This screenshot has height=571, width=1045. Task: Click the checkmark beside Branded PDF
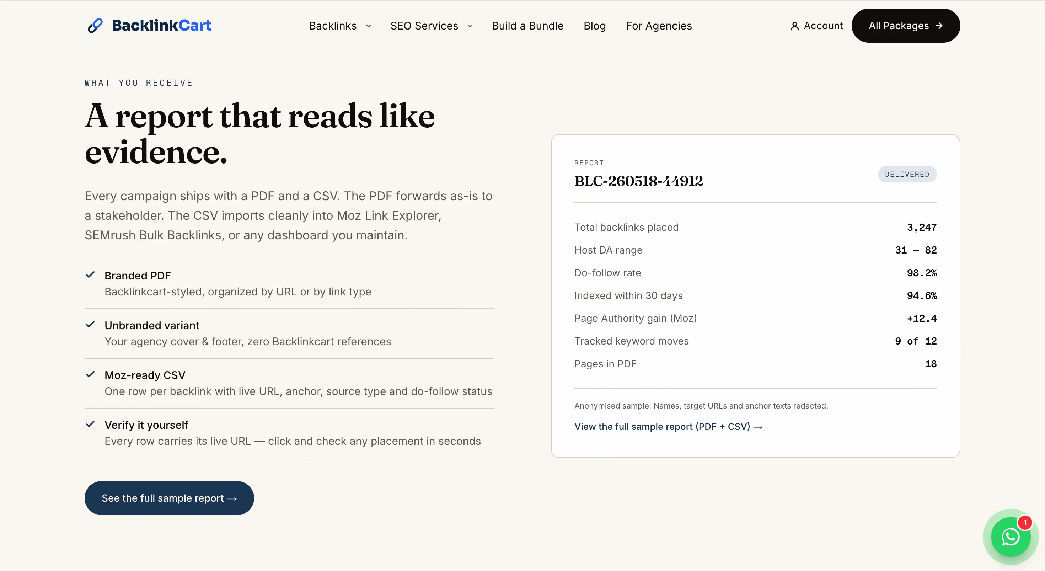click(90, 275)
